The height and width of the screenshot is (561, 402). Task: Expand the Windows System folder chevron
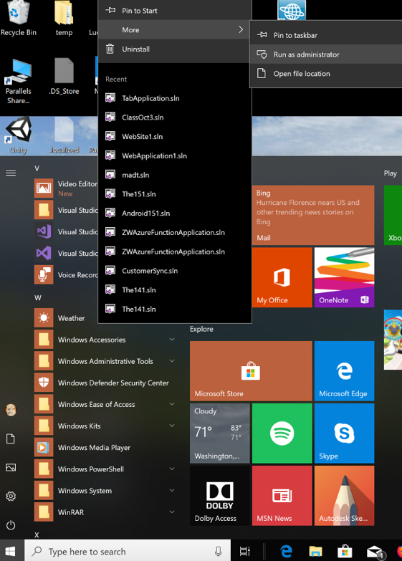tap(172, 490)
